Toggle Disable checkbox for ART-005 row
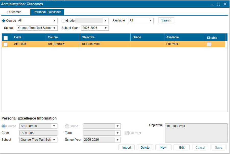Viewport: 230px width, 154px height. 209,44
